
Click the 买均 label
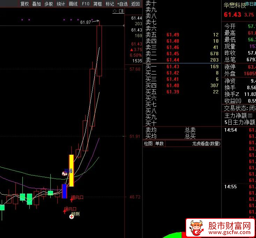(151, 136)
